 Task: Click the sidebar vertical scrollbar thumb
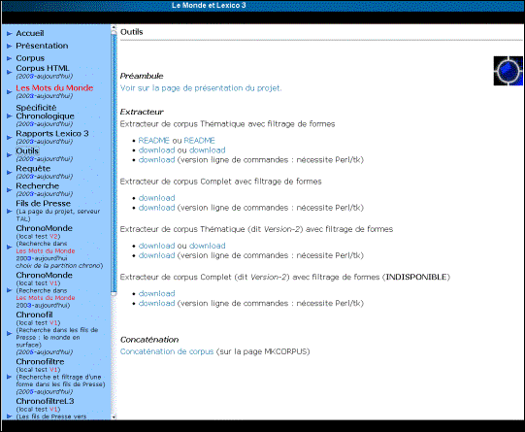pos(114,163)
